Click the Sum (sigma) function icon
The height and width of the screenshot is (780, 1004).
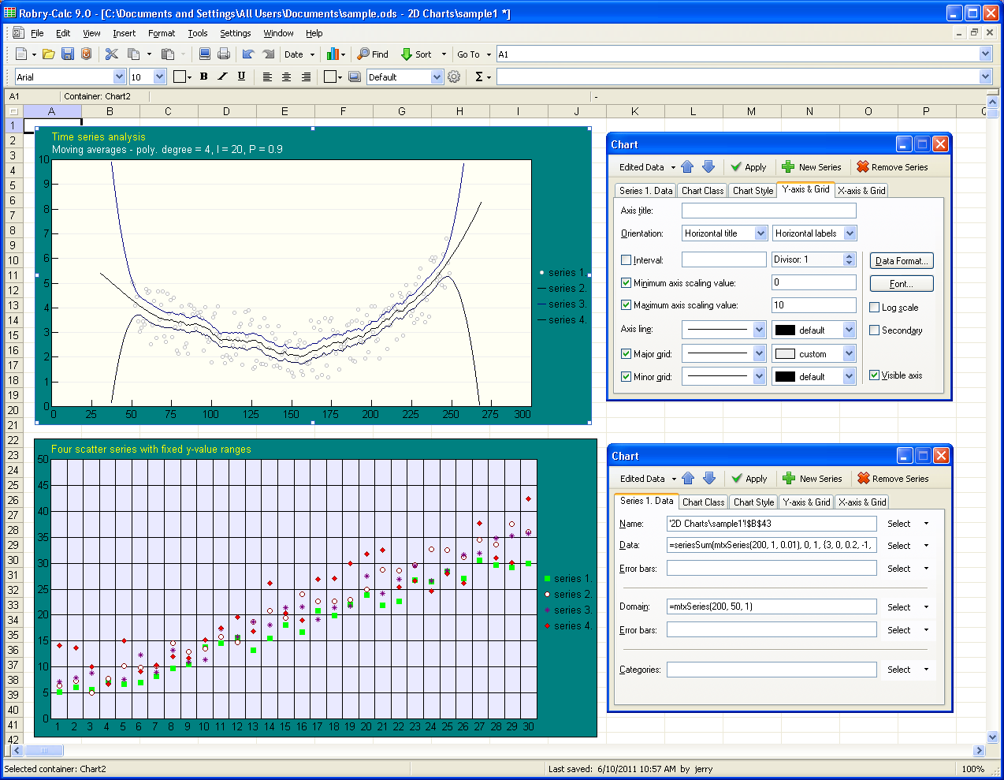tap(478, 77)
